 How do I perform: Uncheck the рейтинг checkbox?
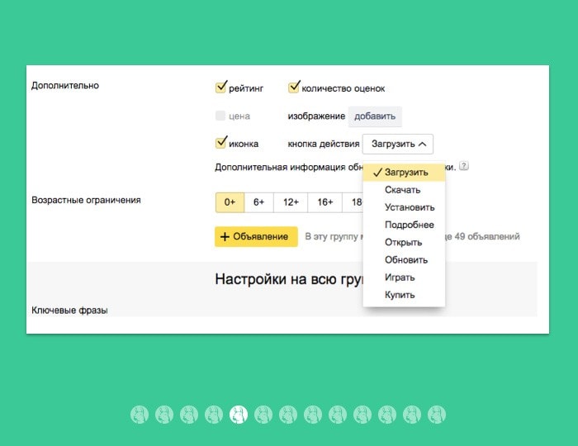point(220,88)
